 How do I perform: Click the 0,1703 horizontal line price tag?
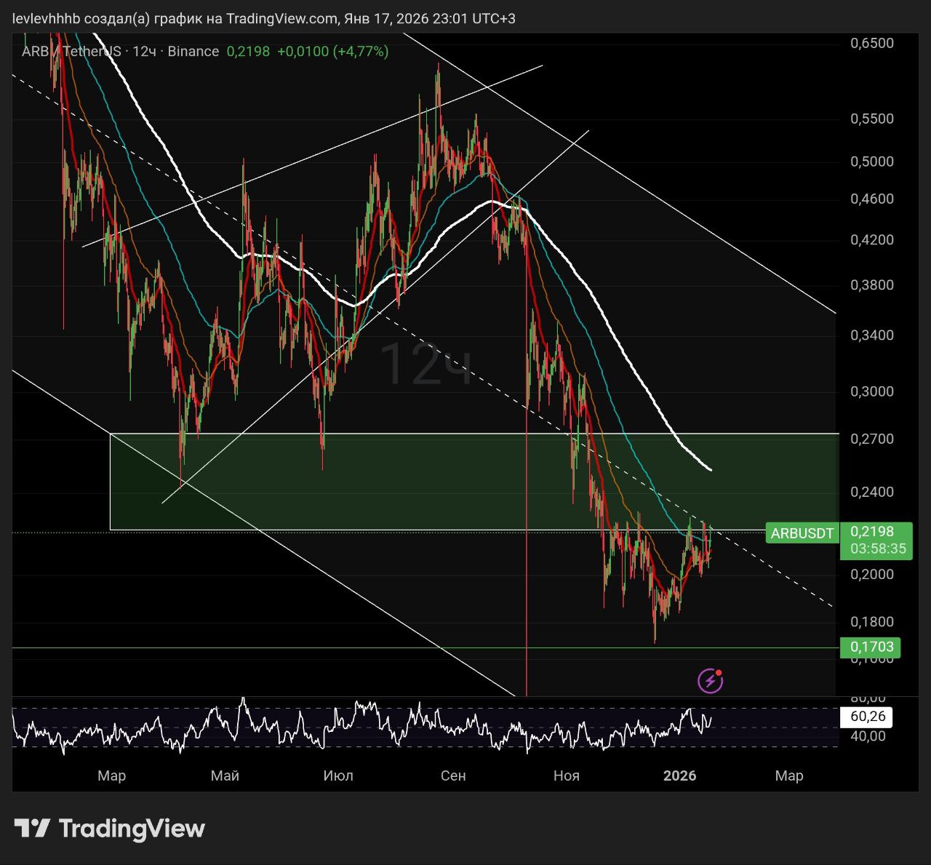(x=871, y=647)
